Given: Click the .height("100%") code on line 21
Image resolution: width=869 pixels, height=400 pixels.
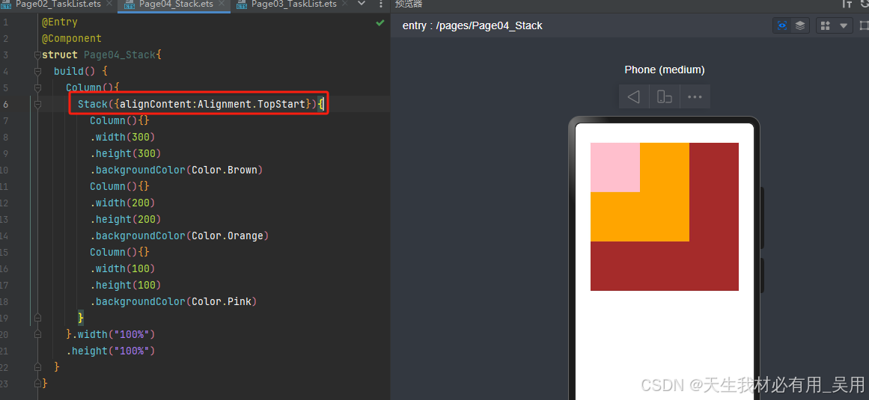Looking at the screenshot, I should (x=111, y=351).
